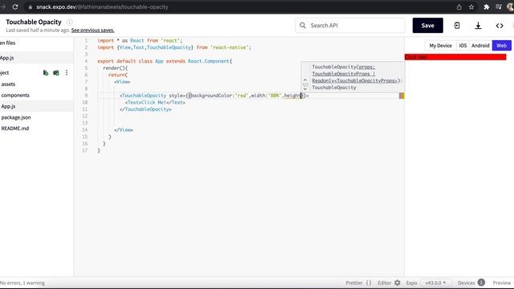The image size is (514, 289).
Task: Click backgroundColor in style prop
Action: point(211,96)
